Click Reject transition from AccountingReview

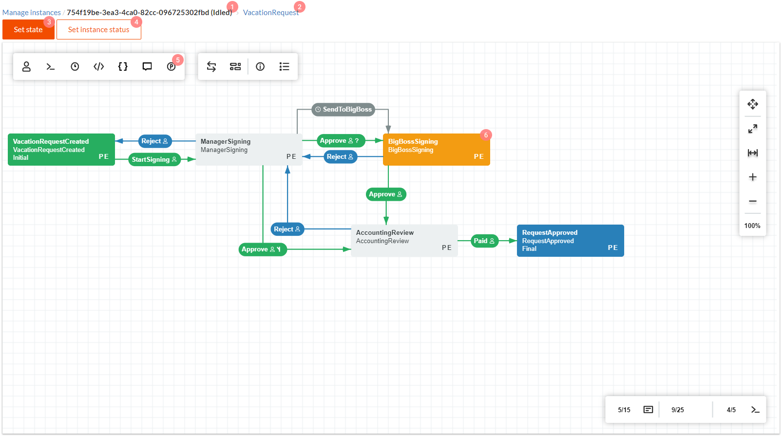click(x=287, y=229)
